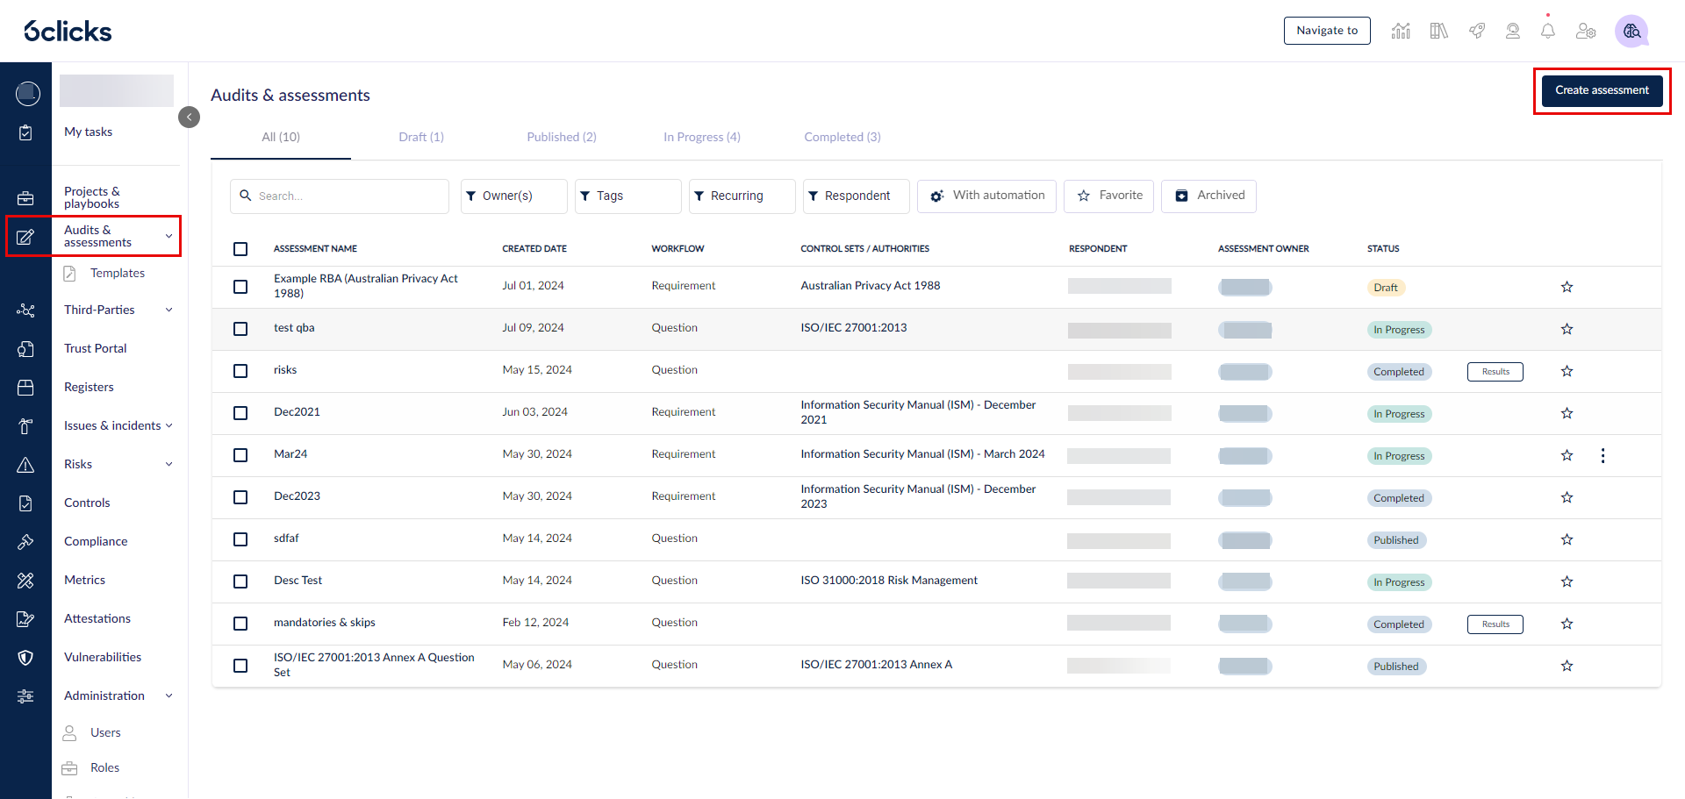
Task: Open the Owner(s) filter dropdown
Action: click(x=513, y=196)
